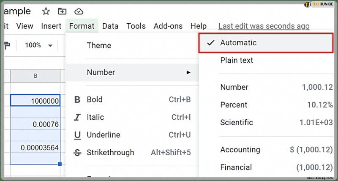Select column B header
The height and width of the screenshot is (181, 338).
(35, 76)
